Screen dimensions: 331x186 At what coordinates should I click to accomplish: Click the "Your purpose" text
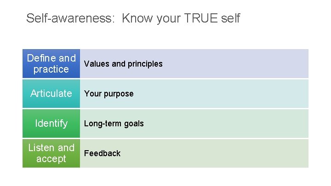pyautogui.click(x=109, y=94)
